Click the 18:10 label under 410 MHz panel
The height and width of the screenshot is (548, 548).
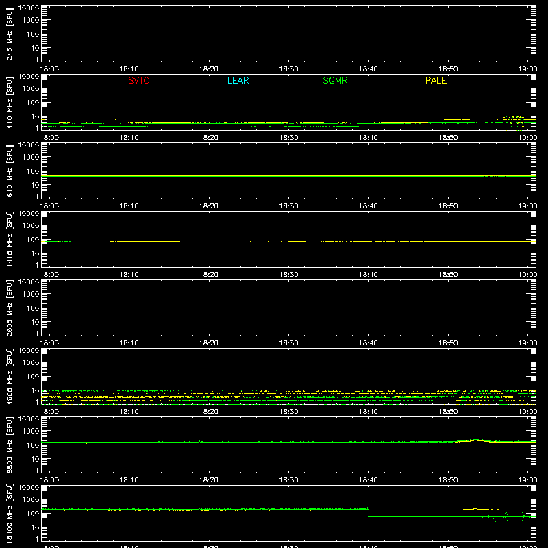pos(129,138)
